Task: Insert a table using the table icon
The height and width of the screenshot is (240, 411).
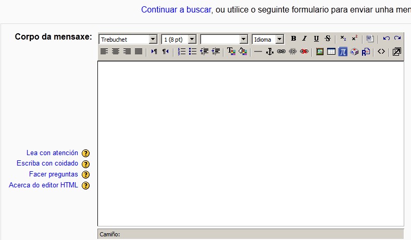Action: [x=331, y=52]
